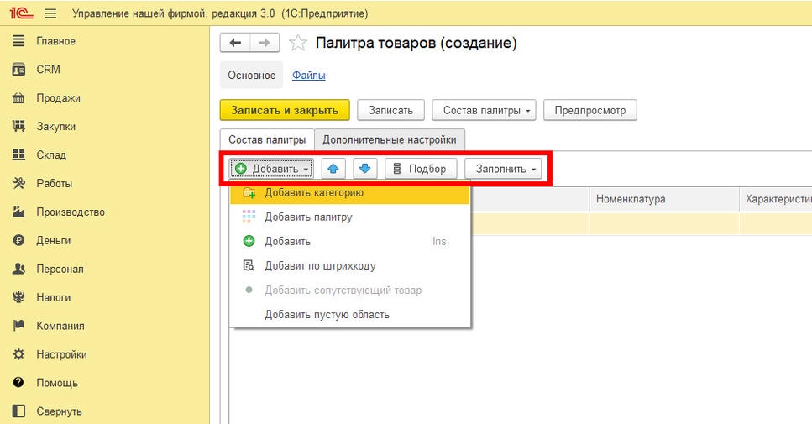Image resolution: width=812 pixels, height=424 pixels.
Task: Click the highlighted row's Номенклатура cell
Action: [x=664, y=223]
